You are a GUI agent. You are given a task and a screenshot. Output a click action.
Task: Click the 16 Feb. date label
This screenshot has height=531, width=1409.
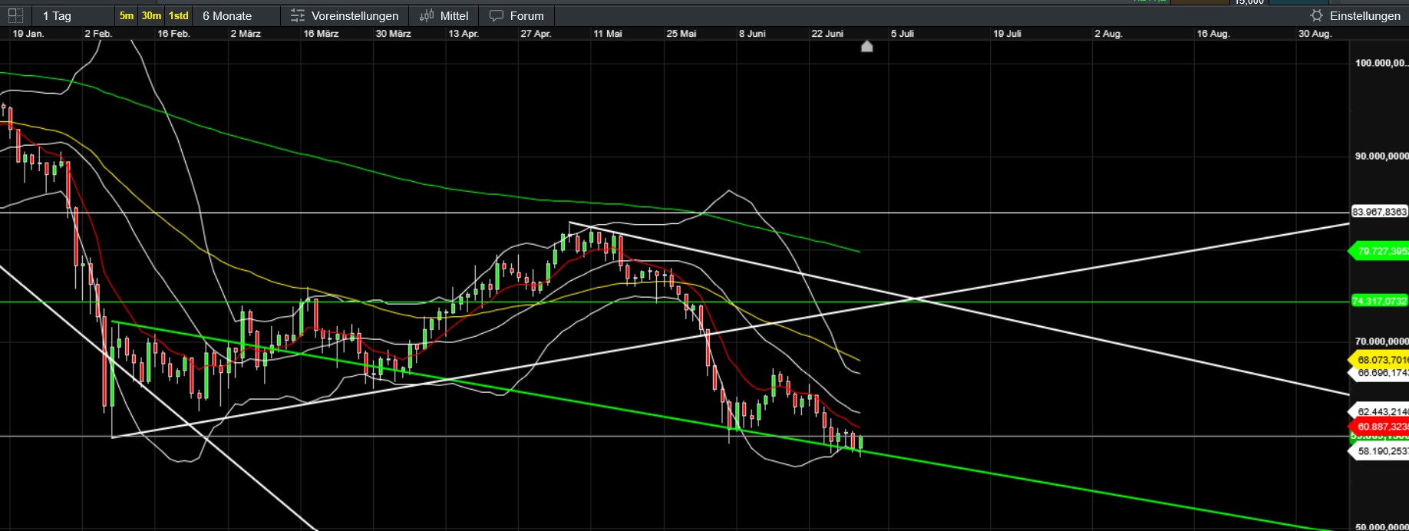tap(173, 34)
